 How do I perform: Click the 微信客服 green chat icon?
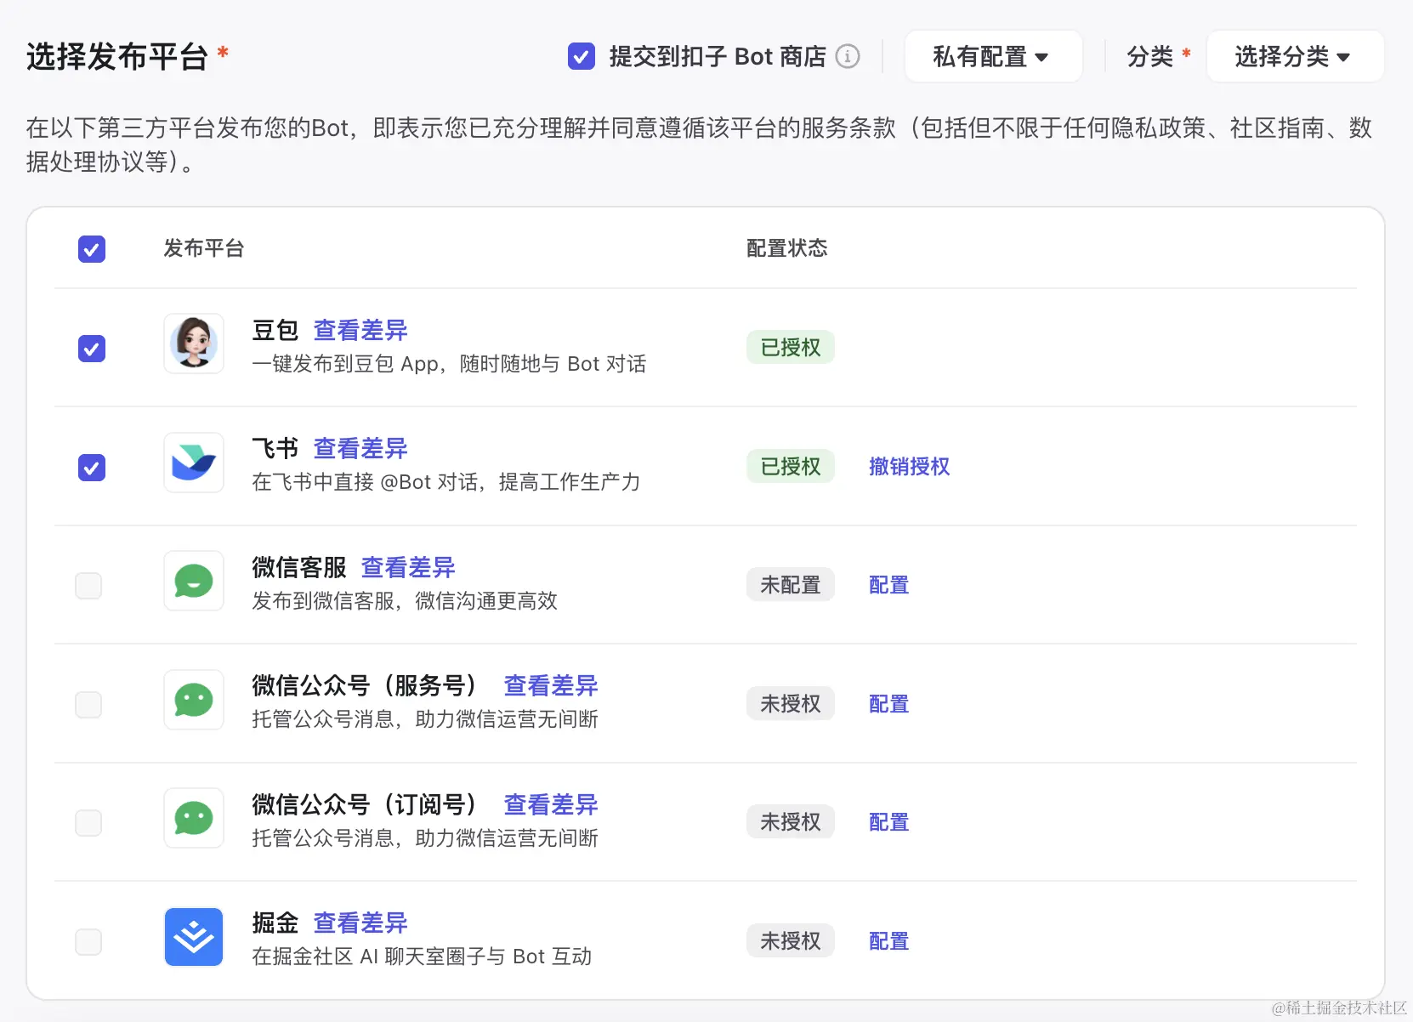tap(194, 582)
